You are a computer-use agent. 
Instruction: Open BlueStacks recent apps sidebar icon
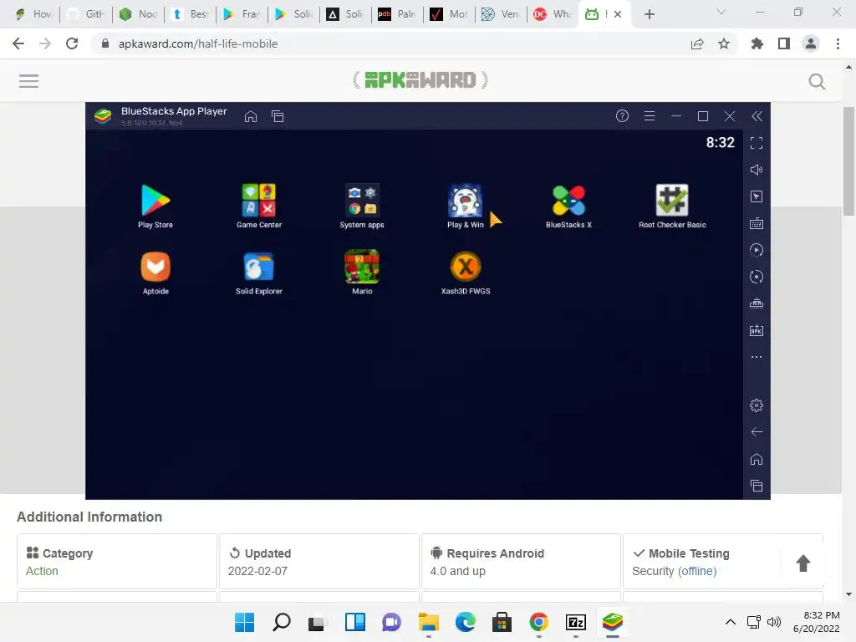(756, 486)
